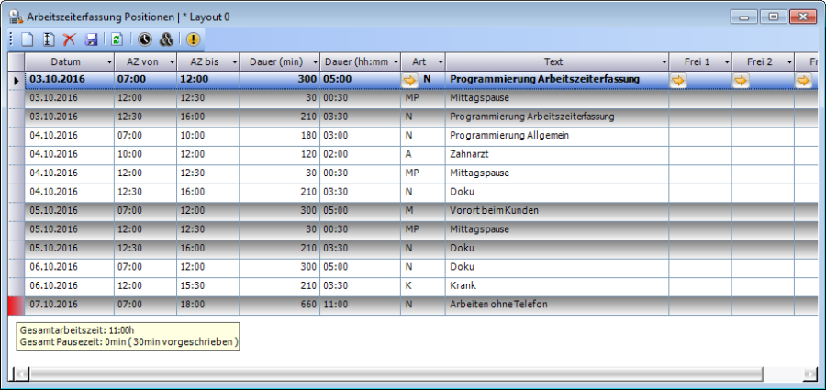Click the double clock icon in toolbar
The width and height of the screenshot is (826, 390).
166,39
